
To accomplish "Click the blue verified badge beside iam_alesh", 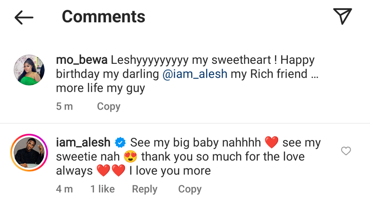I will click(x=120, y=142).
